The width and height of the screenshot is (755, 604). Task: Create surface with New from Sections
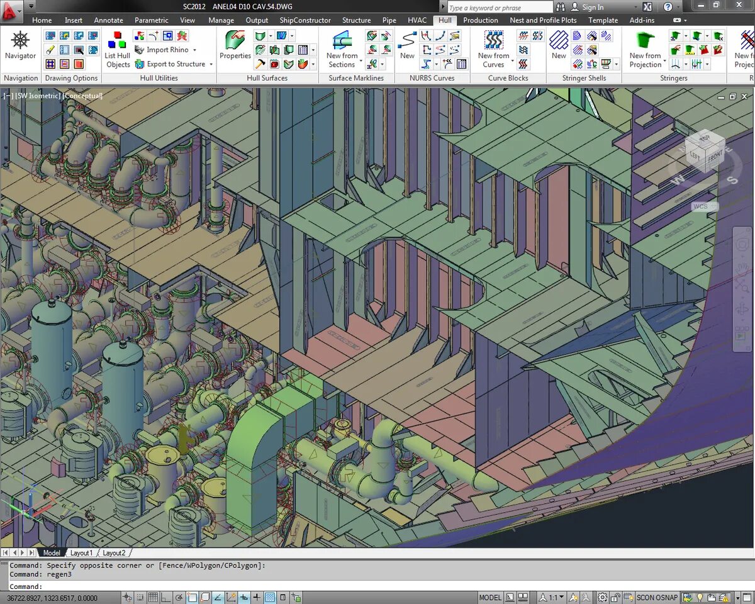pyautogui.click(x=342, y=49)
